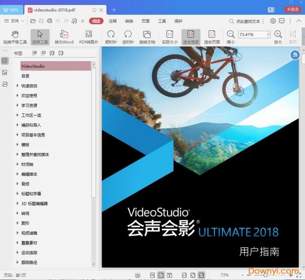Open the 运动追踪 bookmark text
This screenshot has height=280, width=305.
pyautogui.click(x=29, y=253)
